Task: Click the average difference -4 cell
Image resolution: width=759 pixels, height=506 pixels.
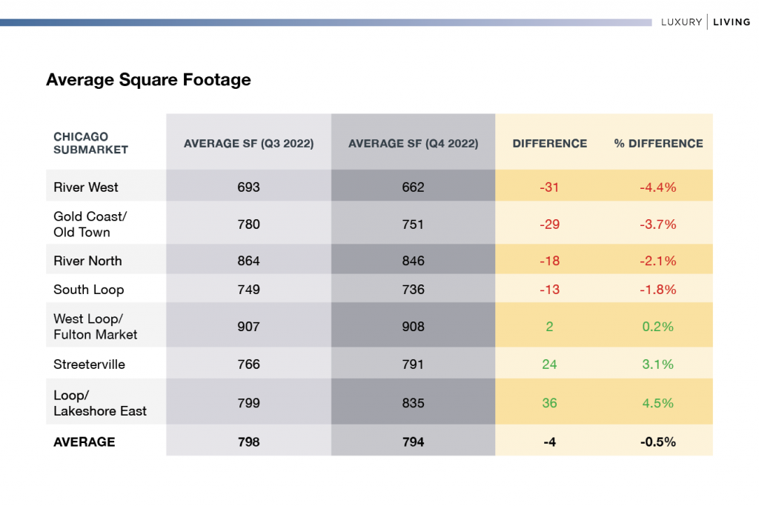Action: tap(549, 442)
